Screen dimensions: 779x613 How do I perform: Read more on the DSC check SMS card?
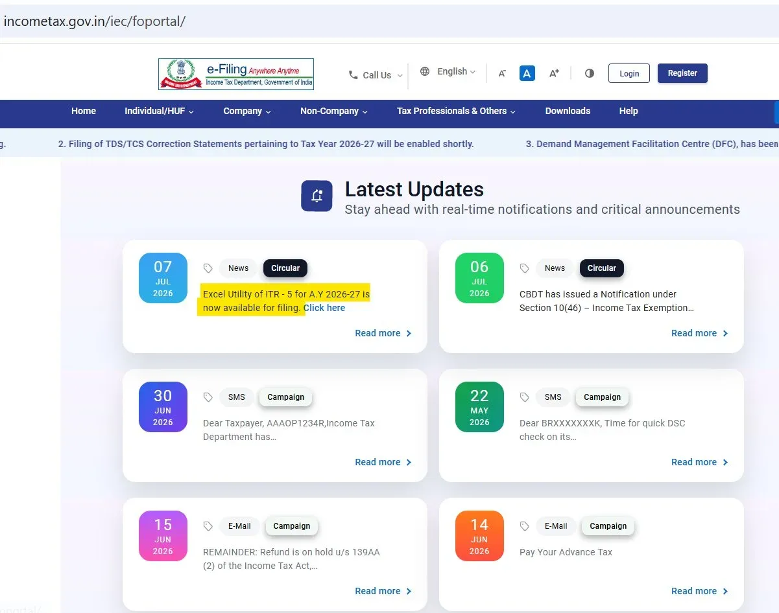point(700,462)
